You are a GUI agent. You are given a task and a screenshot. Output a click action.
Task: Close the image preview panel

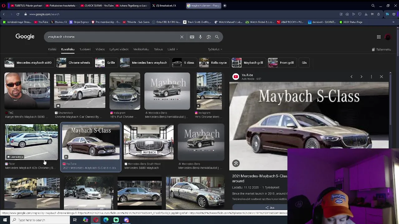click(x=381, y=77)
